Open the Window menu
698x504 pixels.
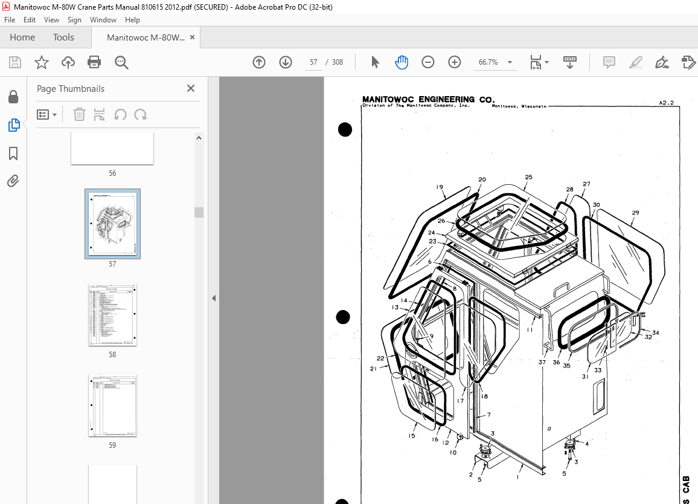coord(103,19)
